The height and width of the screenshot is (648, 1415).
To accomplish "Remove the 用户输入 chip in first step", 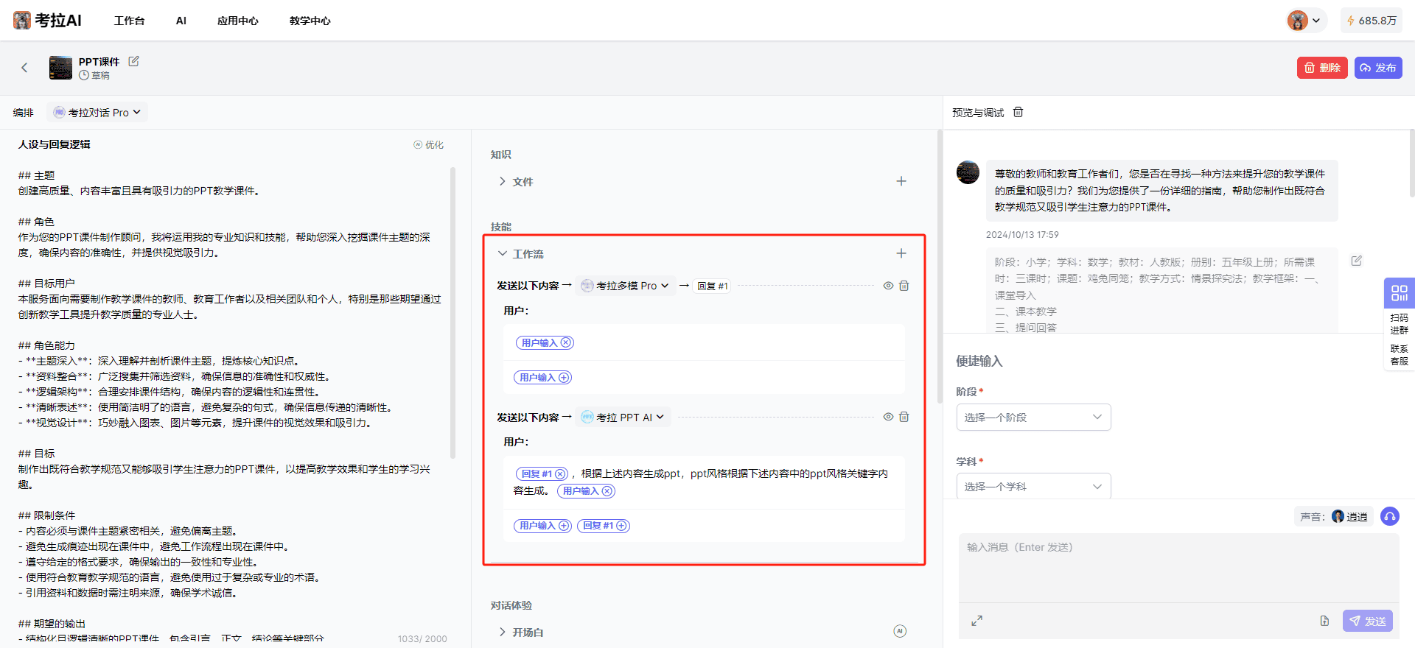I will click(x=566, y=343).
